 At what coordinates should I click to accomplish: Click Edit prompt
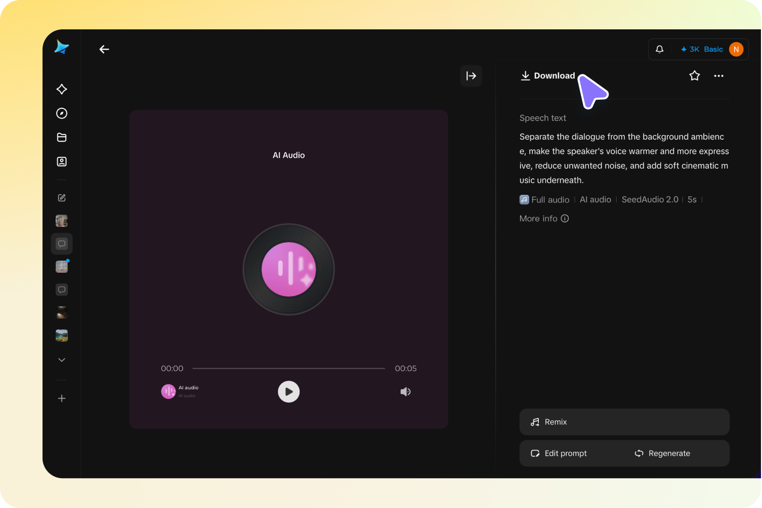(x=559, y=453)
